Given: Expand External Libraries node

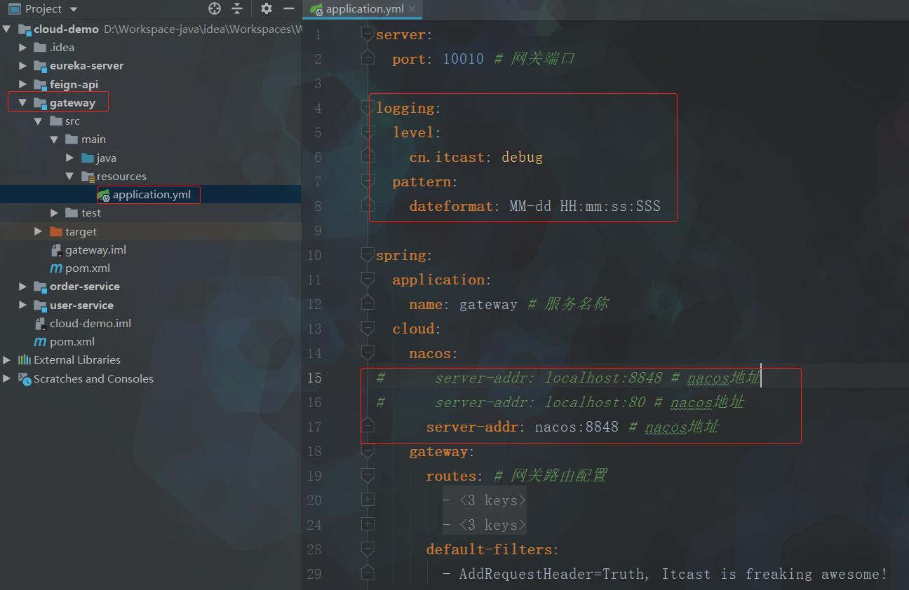Looking at the screenshot, I should (x=7, y=360).
